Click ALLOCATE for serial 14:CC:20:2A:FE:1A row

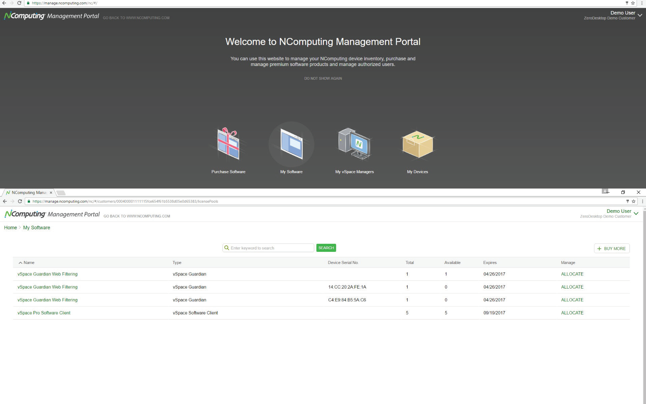(572, 287)
